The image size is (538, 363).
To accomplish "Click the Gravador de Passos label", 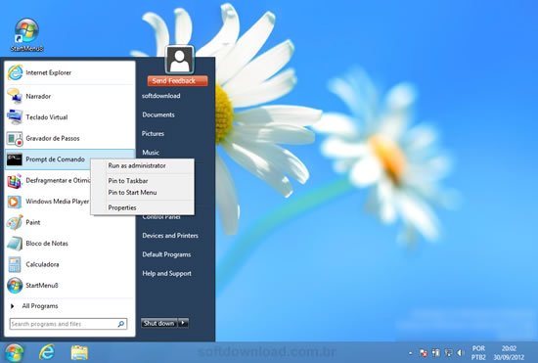I will point(53,138).
